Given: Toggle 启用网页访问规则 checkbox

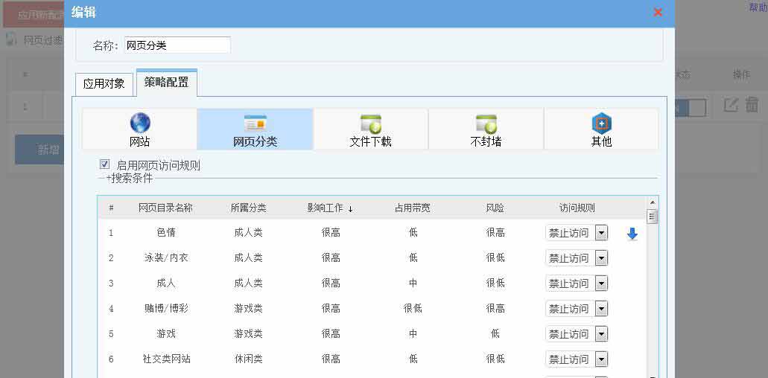Looking at the screenshot, I should point(105,164).
